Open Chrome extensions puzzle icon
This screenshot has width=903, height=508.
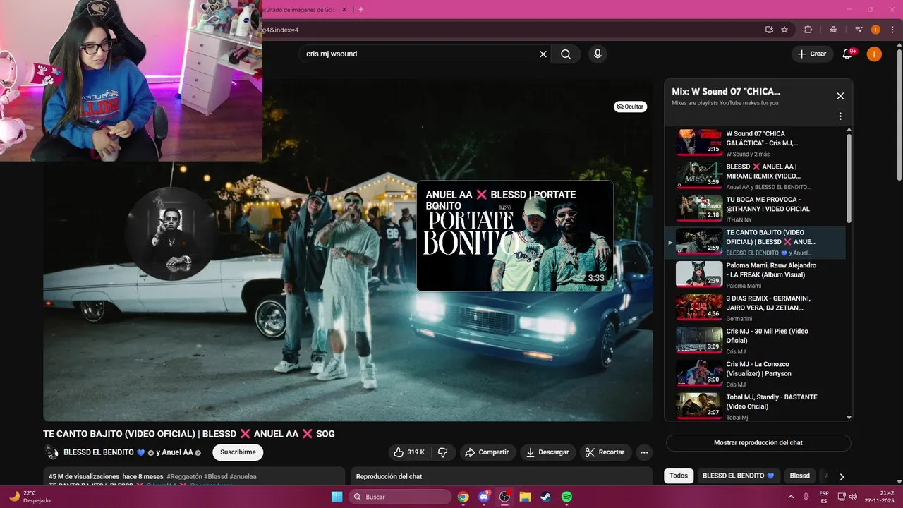(808, 30)
